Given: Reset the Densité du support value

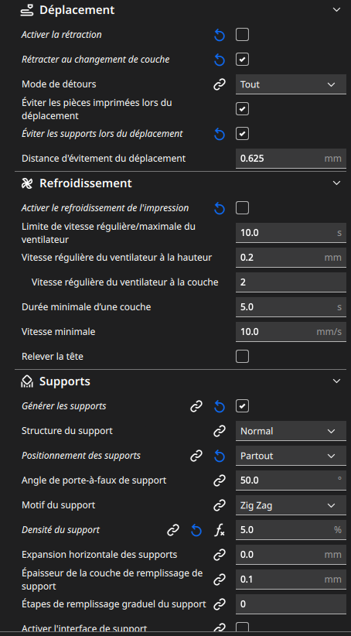Looking at the screenshot, I should coord(196,530).
